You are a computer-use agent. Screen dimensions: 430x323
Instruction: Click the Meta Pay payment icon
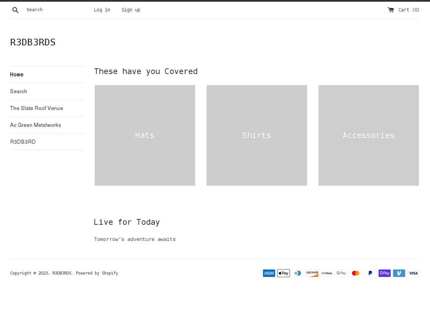tap(327, 273)
